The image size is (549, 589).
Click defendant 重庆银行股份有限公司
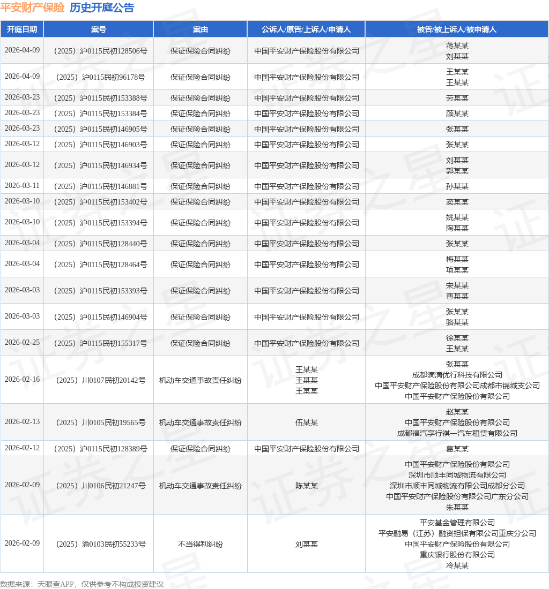(457, 554)
